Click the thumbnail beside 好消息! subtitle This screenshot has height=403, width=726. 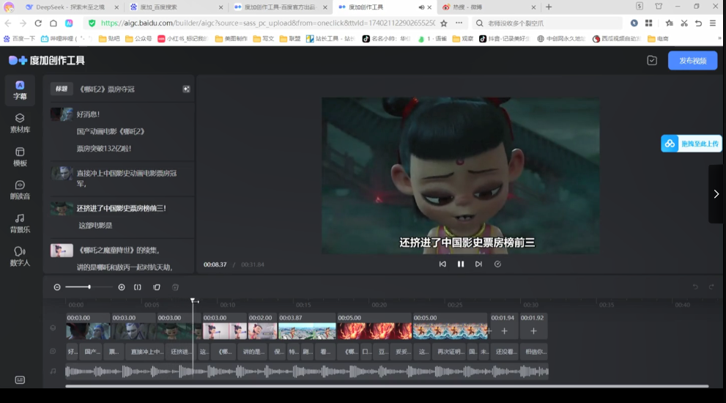(x=62, y=114)
